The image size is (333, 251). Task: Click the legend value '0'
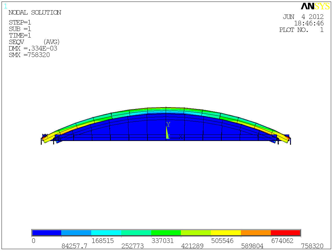pos(34,241)
